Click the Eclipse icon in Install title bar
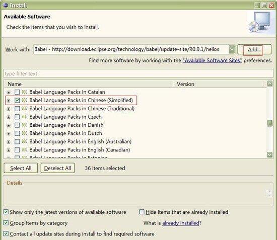This screenshot has width=277, height=240. pyautogui.click(x=6, y=5)
